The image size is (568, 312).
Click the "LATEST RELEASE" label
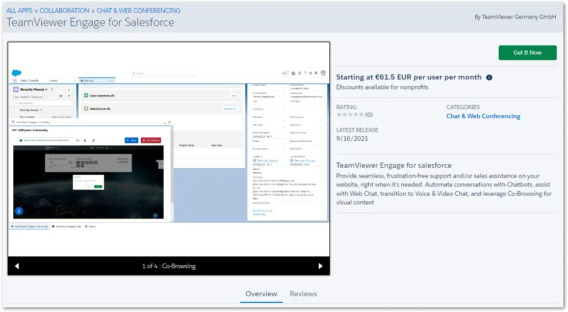point(357,129)
